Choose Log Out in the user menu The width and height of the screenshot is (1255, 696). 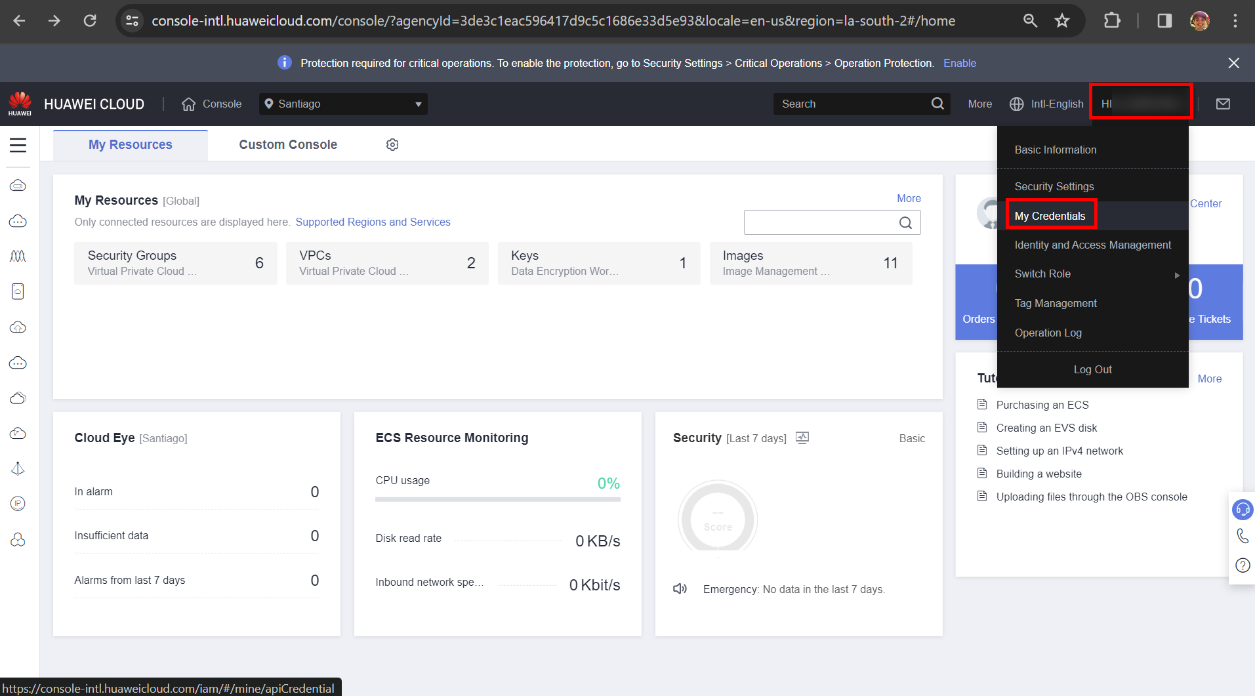[1092, 369]
